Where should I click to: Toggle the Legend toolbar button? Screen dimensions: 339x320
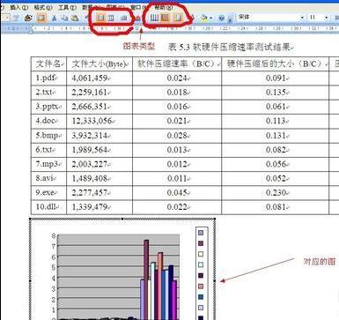(178, 18)
